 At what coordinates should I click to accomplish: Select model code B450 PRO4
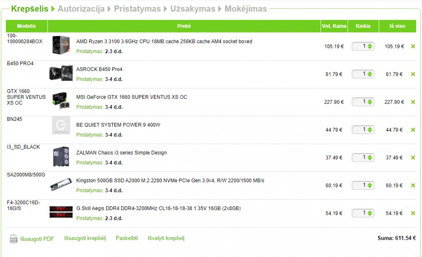pyautogui.click(x=20, y=64)
